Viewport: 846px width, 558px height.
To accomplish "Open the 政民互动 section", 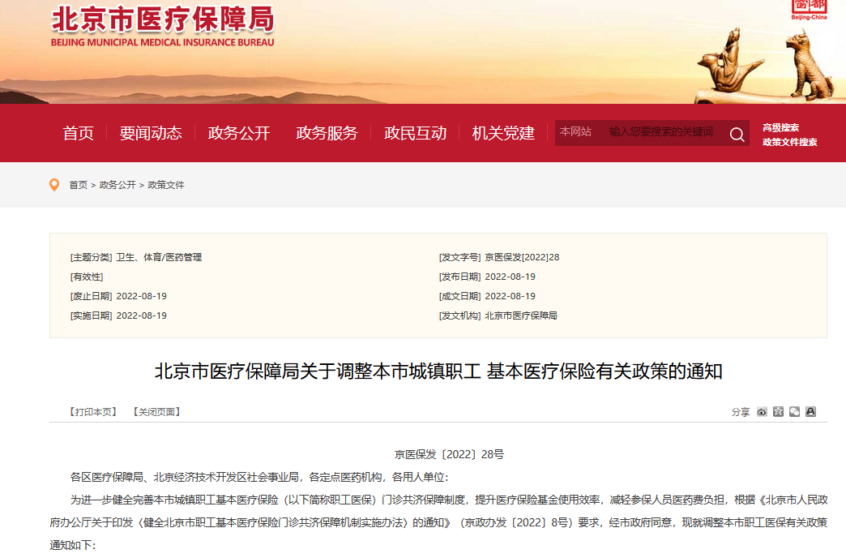I will tap(417, 133).
